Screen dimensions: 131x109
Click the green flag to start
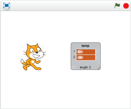click(117, 6)
